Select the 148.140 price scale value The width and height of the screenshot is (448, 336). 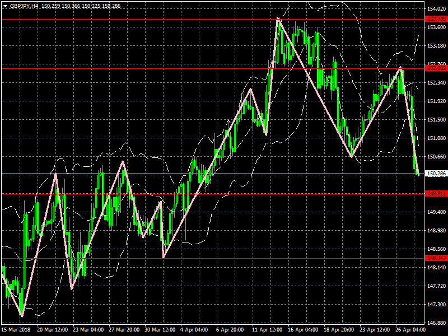point(436,268)
